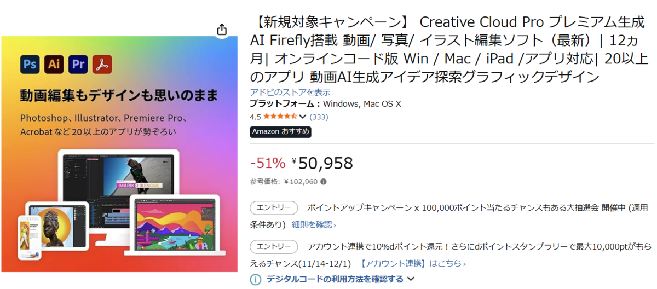Click the Photoshop Ps icon in image
Screen dimensions: 657x289
click(30, 64)
